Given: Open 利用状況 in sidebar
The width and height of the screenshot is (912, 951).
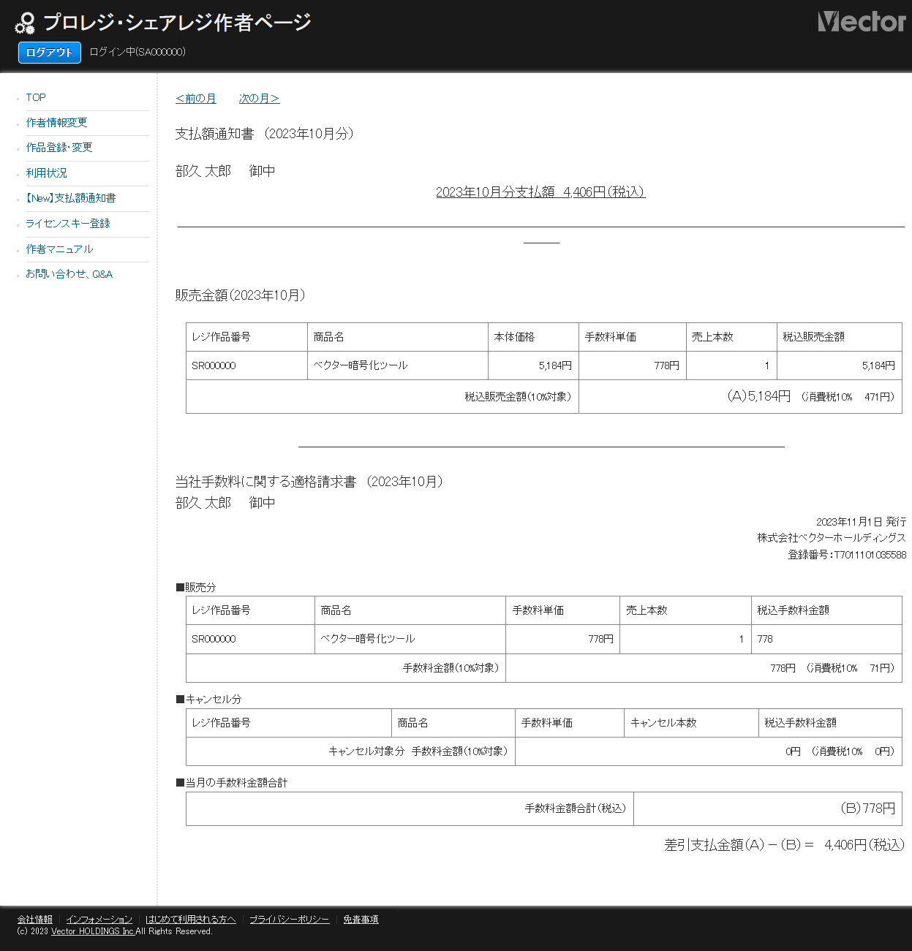Looking at the screenshot, I should coord(46,173).
